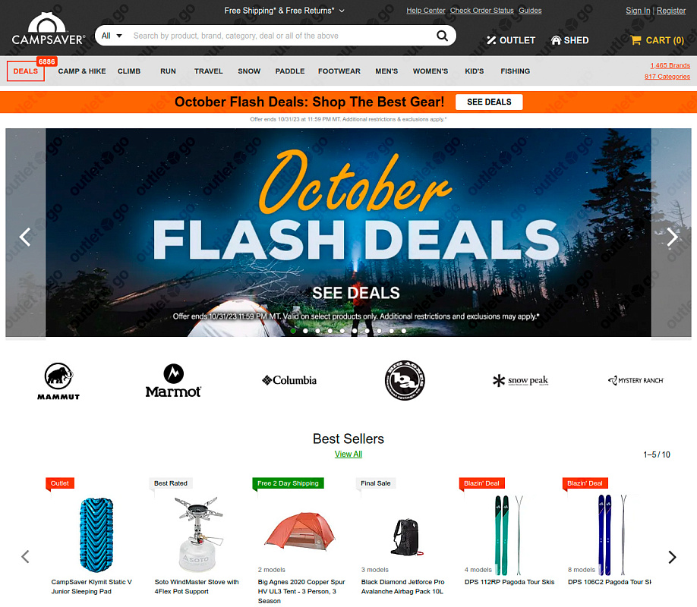The width and height of the screenshot is (697, 607).
Task: Select the Mammut brand logo
Action: (x=58, y=381)
